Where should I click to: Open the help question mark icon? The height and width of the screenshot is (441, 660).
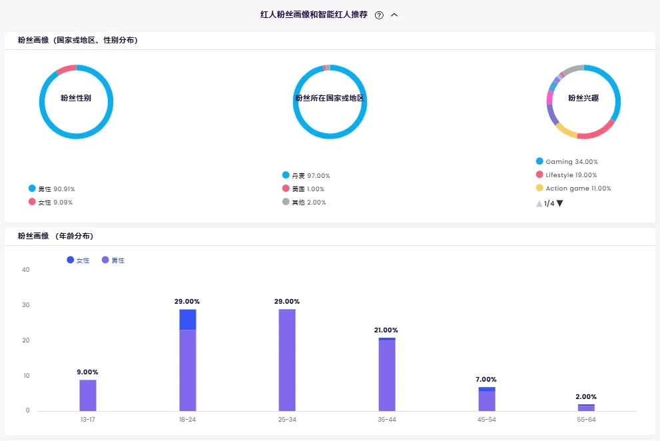(379, 15)
